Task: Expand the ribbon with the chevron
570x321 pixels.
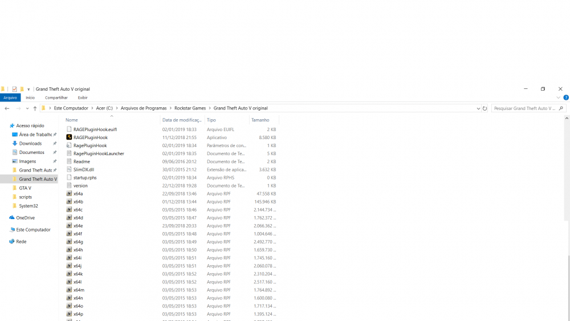Action: 559,97
